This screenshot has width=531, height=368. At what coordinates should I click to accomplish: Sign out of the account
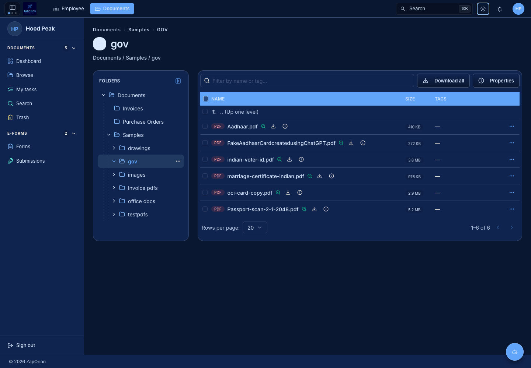pyautogui.click(x=21, y=345)
